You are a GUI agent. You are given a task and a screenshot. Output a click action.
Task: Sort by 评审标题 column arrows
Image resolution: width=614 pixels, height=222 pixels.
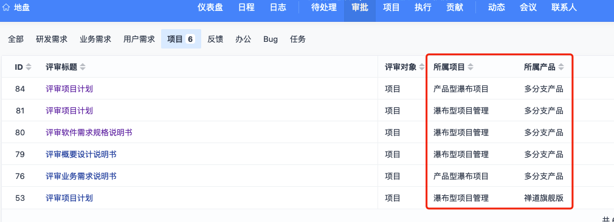(82, 67)
